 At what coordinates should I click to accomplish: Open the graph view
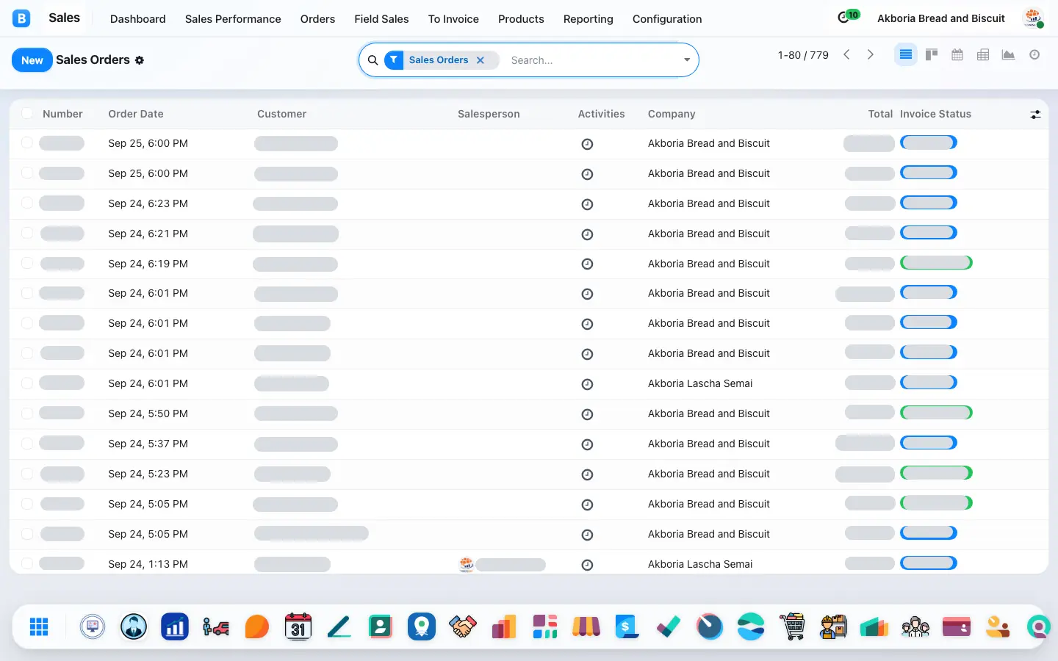[1009, 55]
